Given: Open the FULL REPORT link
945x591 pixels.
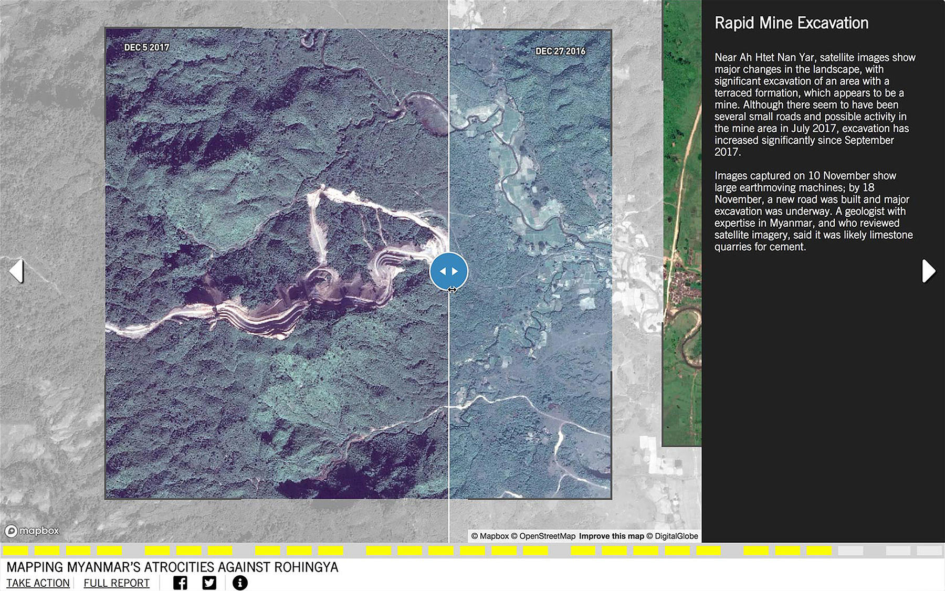Looking at the screenshot, I should click(x=117, y=583).
